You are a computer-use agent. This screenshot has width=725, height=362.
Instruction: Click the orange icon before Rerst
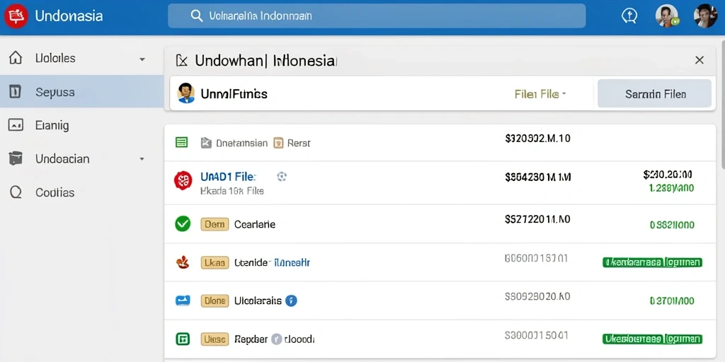tap(278, 143)
